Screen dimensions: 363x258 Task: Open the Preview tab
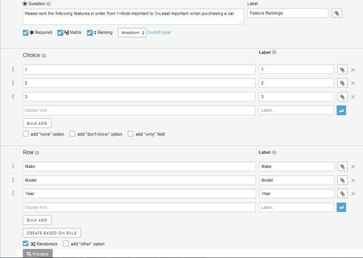click(38, 254)
